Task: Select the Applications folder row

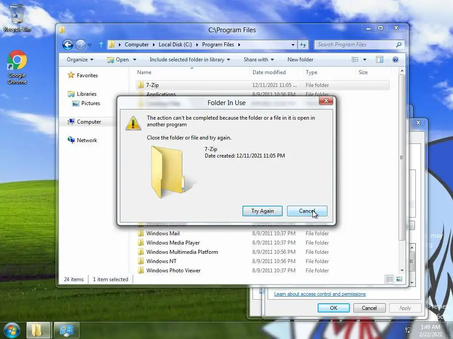Action: coord(263,94)
